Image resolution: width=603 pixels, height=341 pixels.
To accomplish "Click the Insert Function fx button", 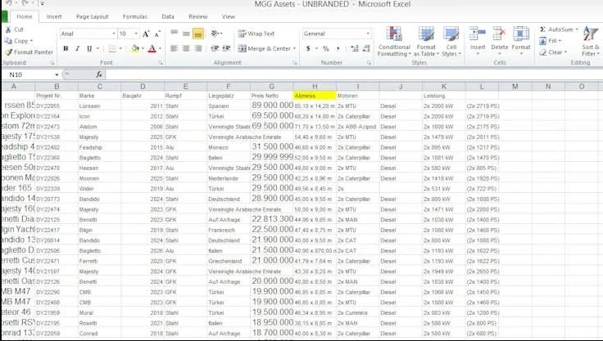I will point(99,74).
